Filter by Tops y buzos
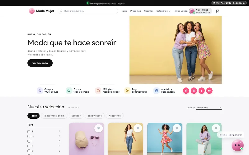 pos(95,116)
